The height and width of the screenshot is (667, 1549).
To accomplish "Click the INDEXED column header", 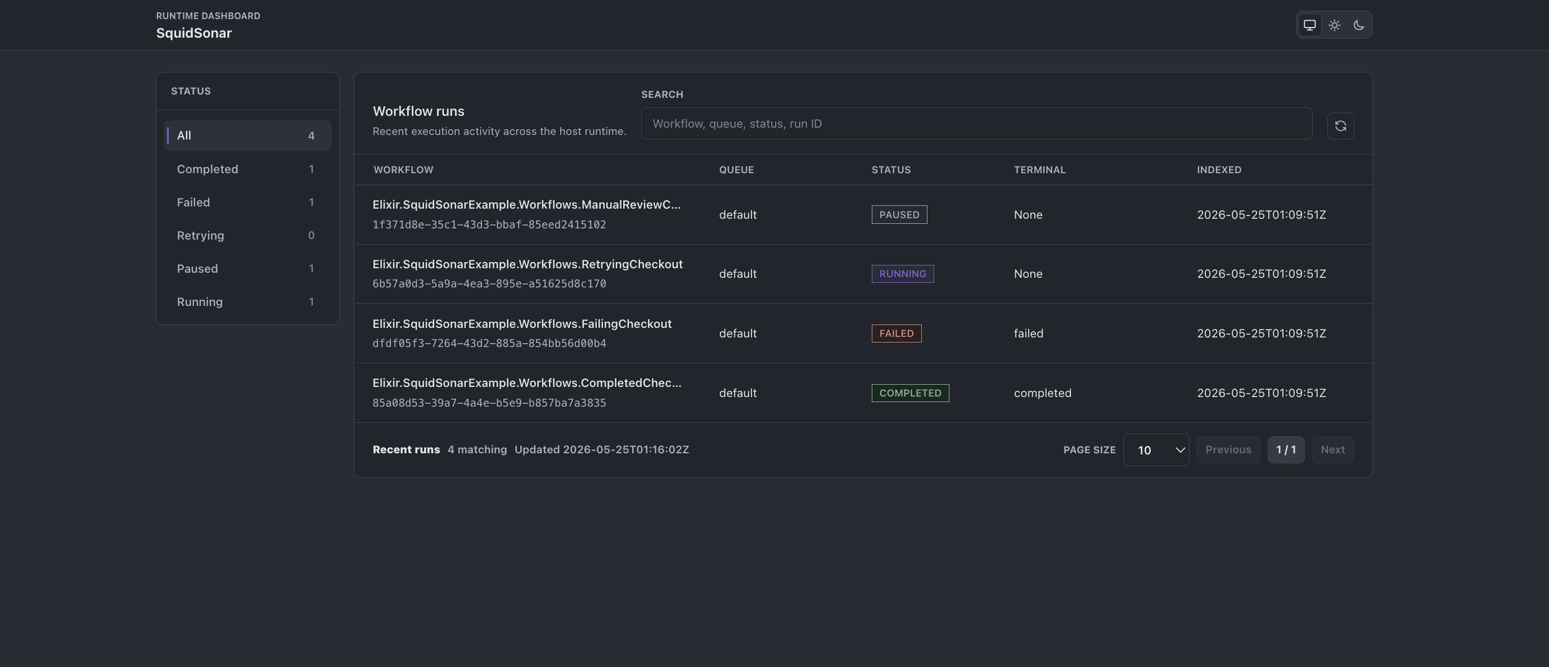I will click(1219, 170).
